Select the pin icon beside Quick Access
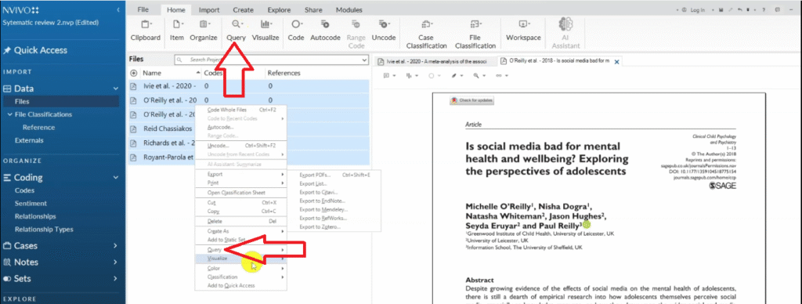The height and width of the screenshot is (304, 802). coord(6,50)
